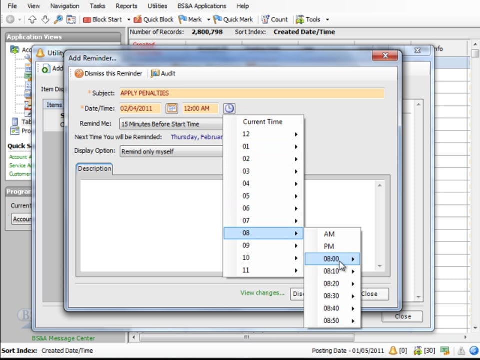Viewport: 480px width, 360px height.
Task: Open the Mark dropdown arrow
Action: pos(209,20)
